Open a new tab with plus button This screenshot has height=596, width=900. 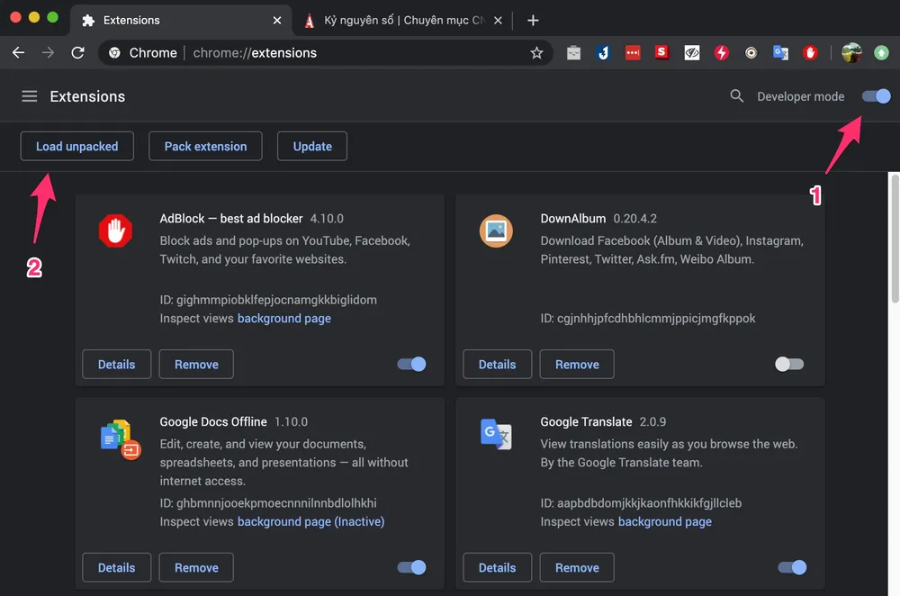533,20
